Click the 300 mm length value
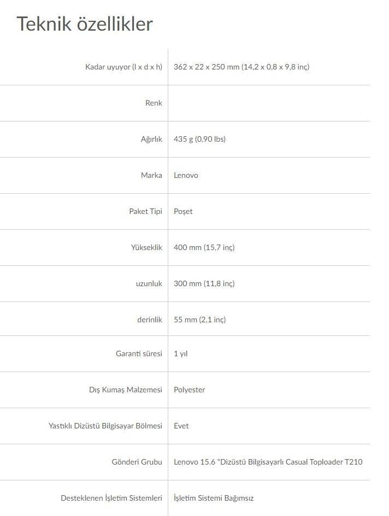389x516 pixels. point(204,283)
